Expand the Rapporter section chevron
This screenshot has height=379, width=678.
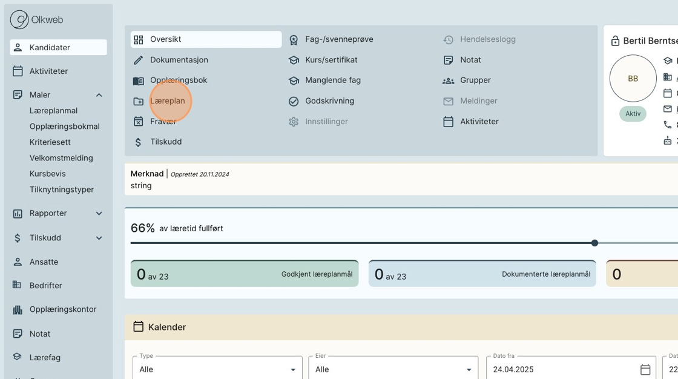(99, 213)
